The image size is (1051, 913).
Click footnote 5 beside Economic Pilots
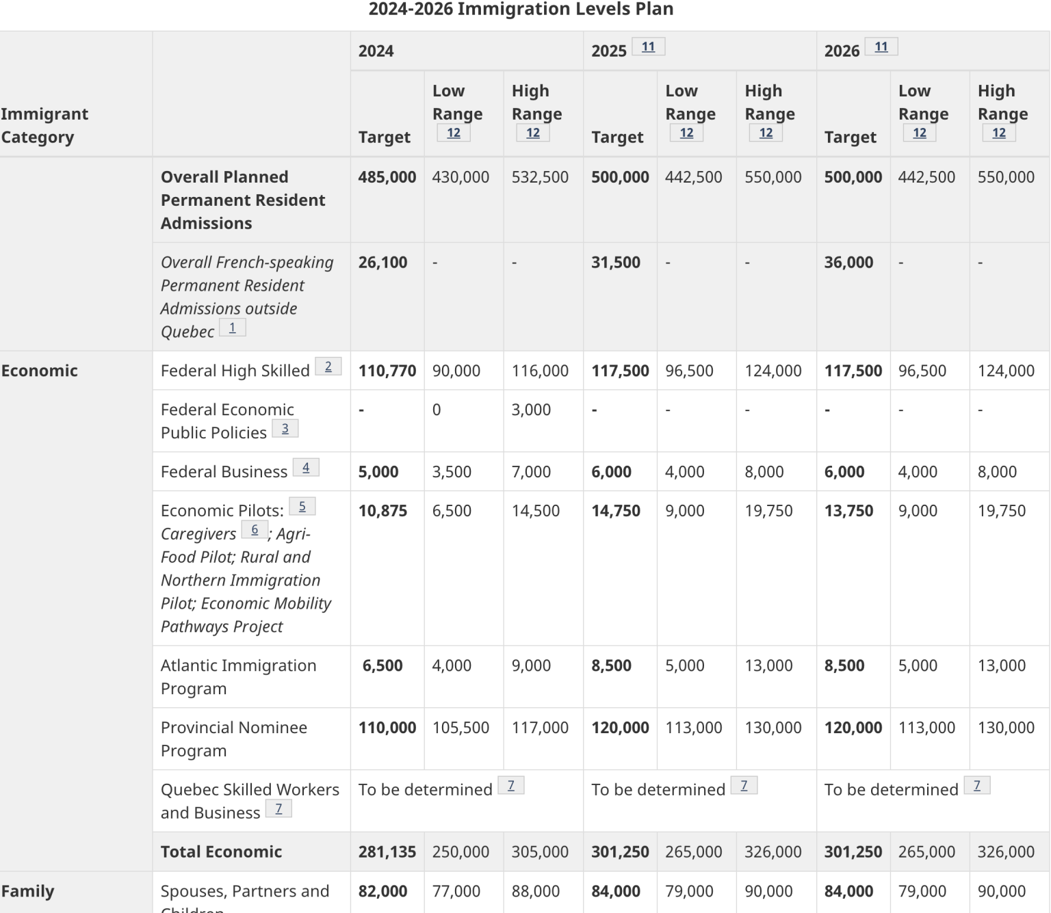(302, 506)
